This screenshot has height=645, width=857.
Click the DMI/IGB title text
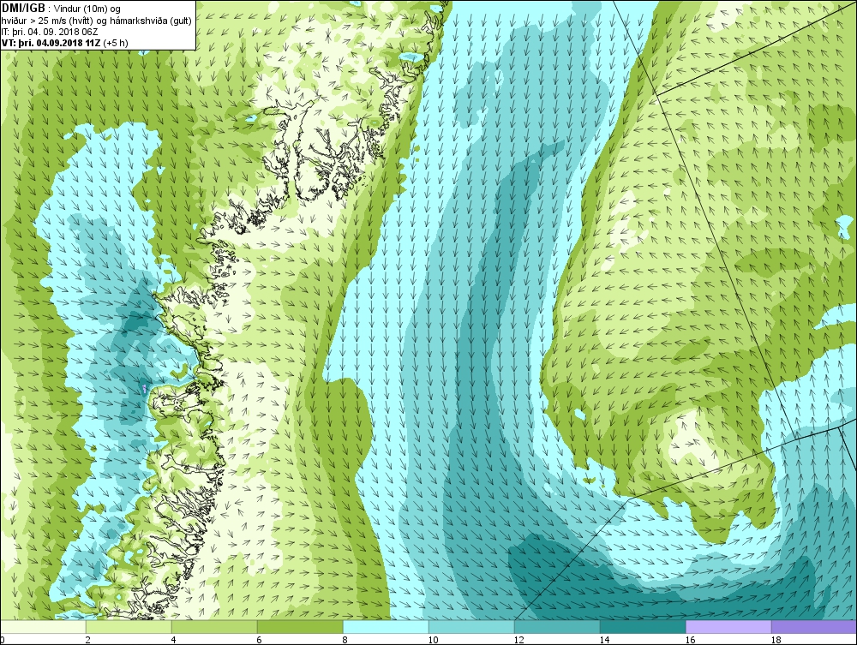[x=23, y=9]
